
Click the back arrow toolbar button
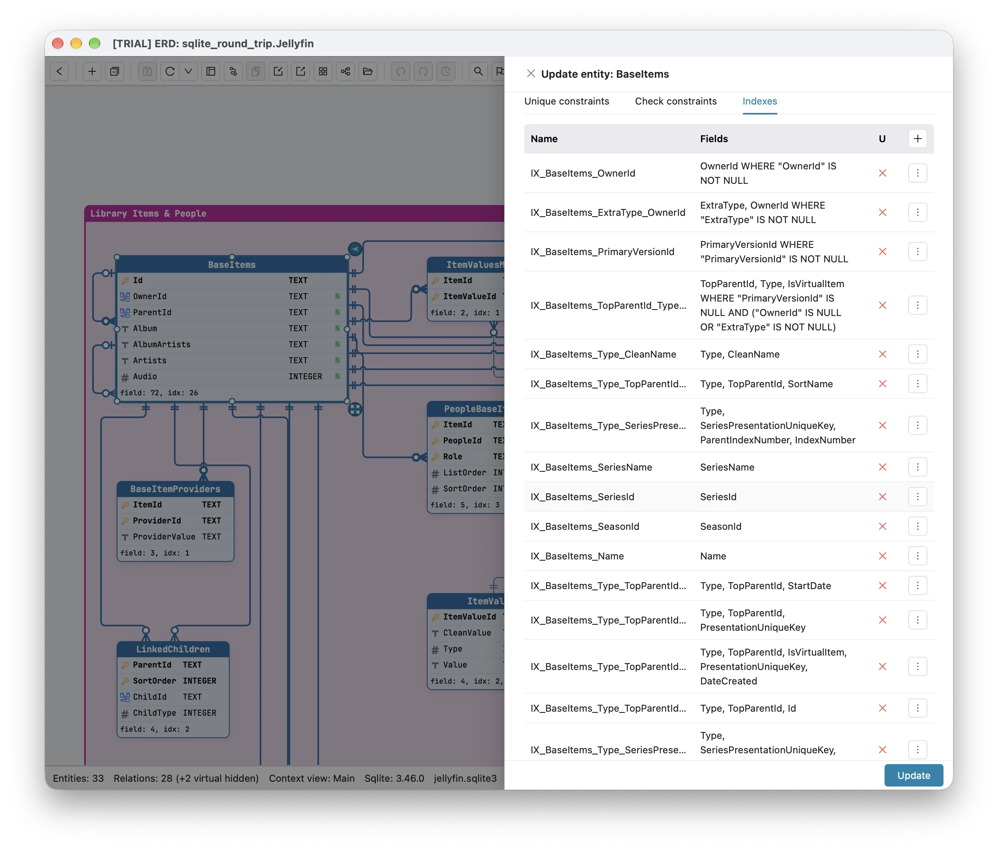tap(59, 71)
